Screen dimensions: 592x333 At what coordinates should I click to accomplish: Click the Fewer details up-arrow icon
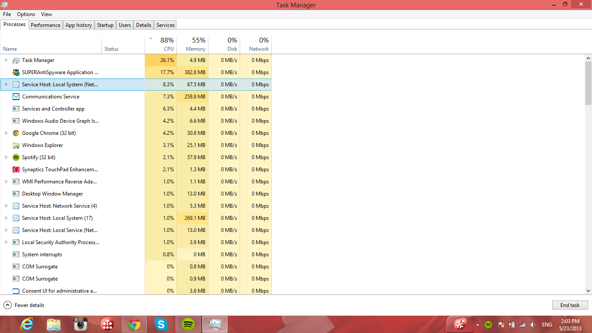click(7, 305)
